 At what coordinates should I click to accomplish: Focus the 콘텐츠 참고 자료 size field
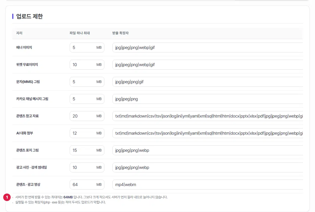[87, 116]
